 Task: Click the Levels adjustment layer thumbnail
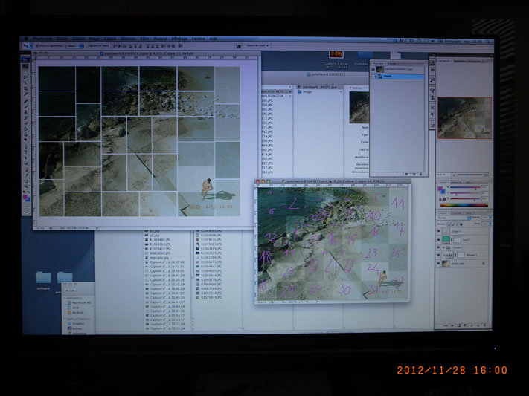(449, 255)
